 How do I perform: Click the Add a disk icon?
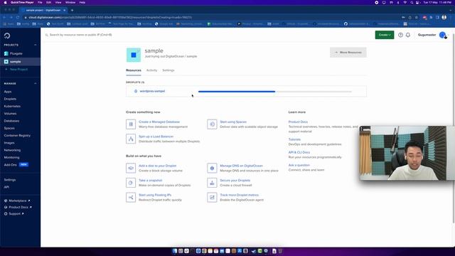click(131, 168)
